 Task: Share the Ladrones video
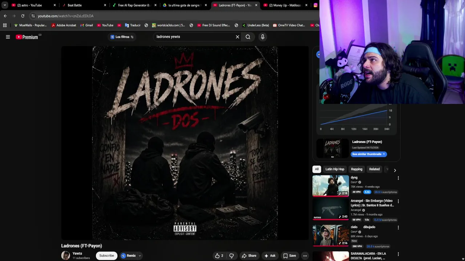pos(249,256)
